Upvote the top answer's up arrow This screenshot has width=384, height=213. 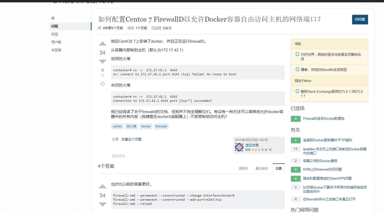pyautogui.click(x=103, y=186)
